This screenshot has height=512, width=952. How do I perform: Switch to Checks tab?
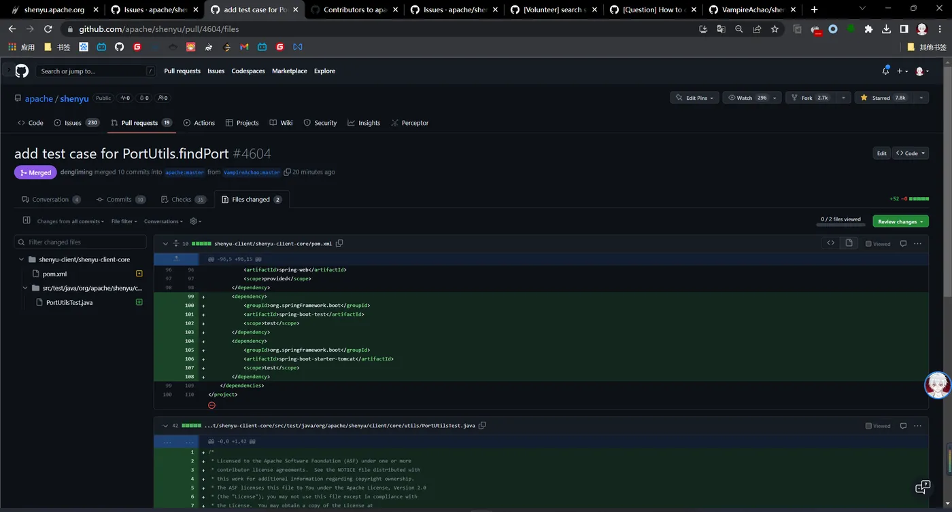coord(184,200)
